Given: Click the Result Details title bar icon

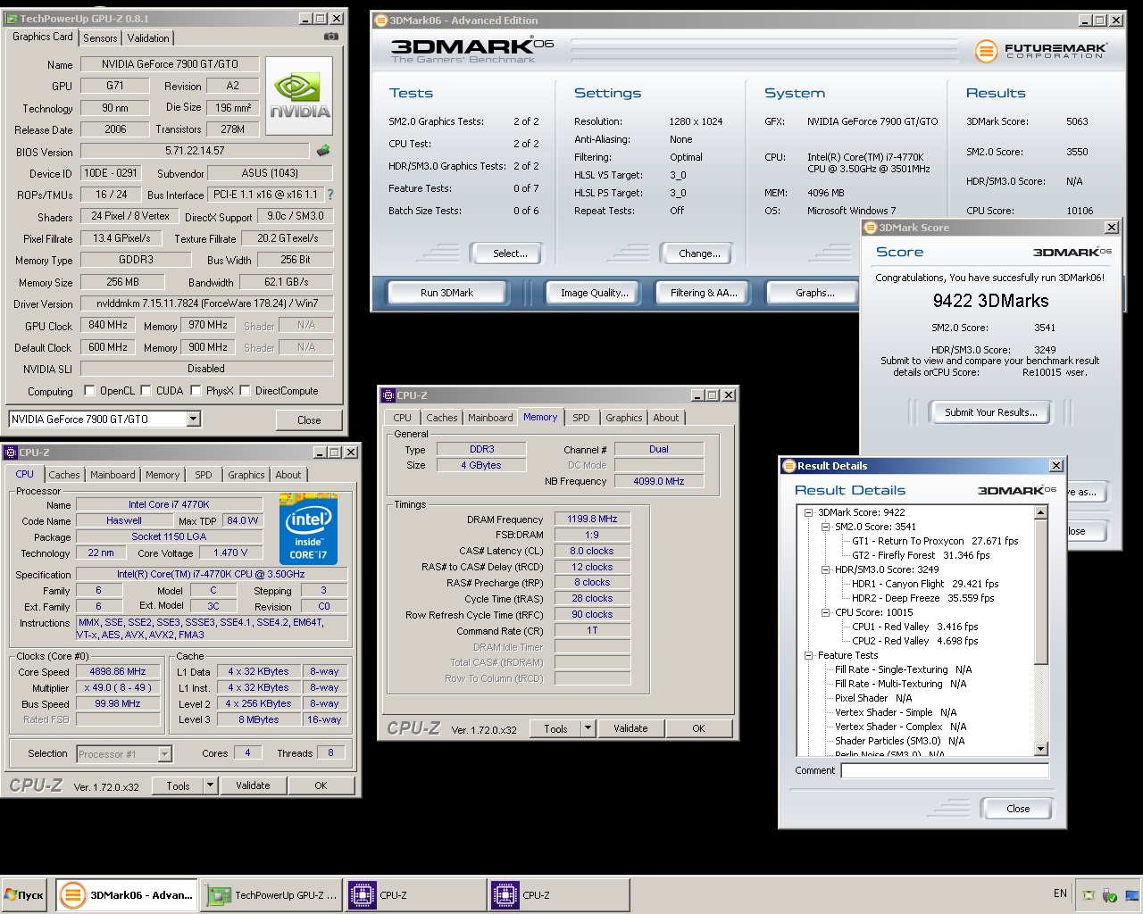Looking at the screenshot, I should coord(788,465).
